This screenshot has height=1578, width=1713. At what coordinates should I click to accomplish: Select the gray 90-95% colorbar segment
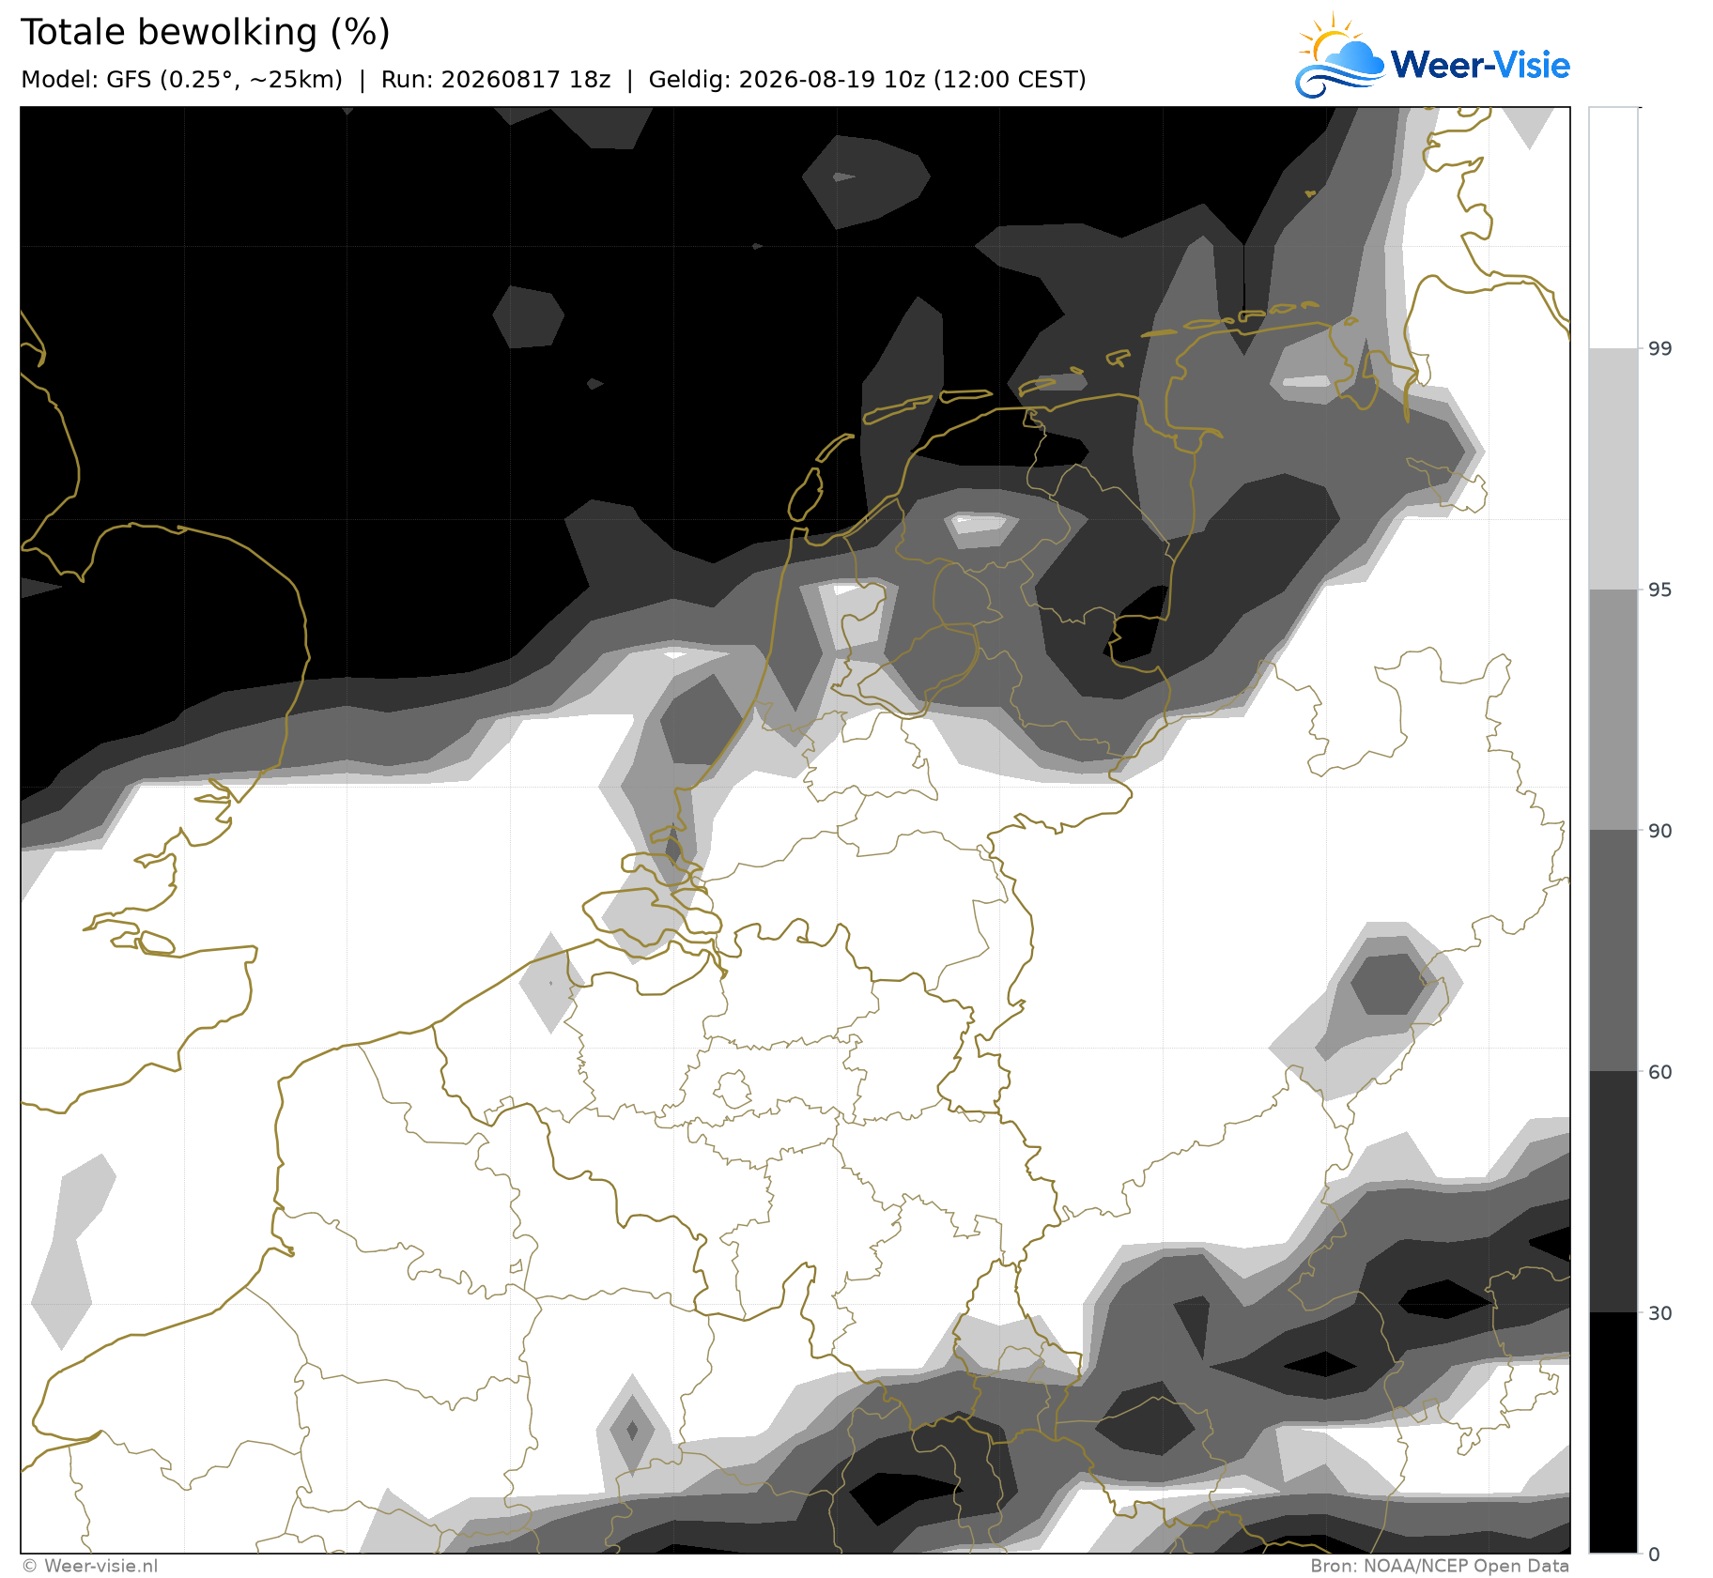(x=1613, y=710)
